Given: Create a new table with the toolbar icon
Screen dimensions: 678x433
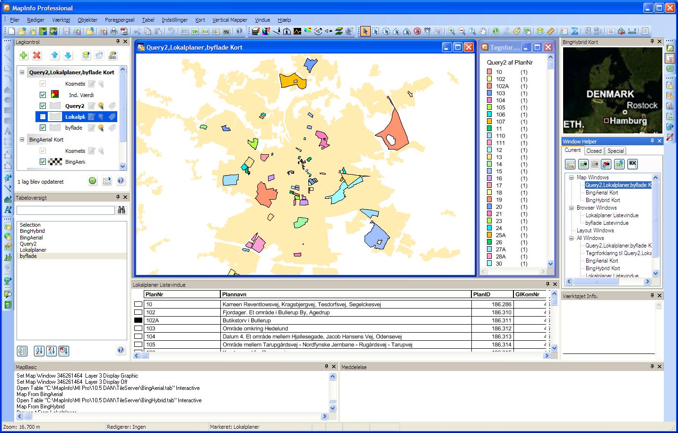Looking at the screenshot, I should point(12,31).
